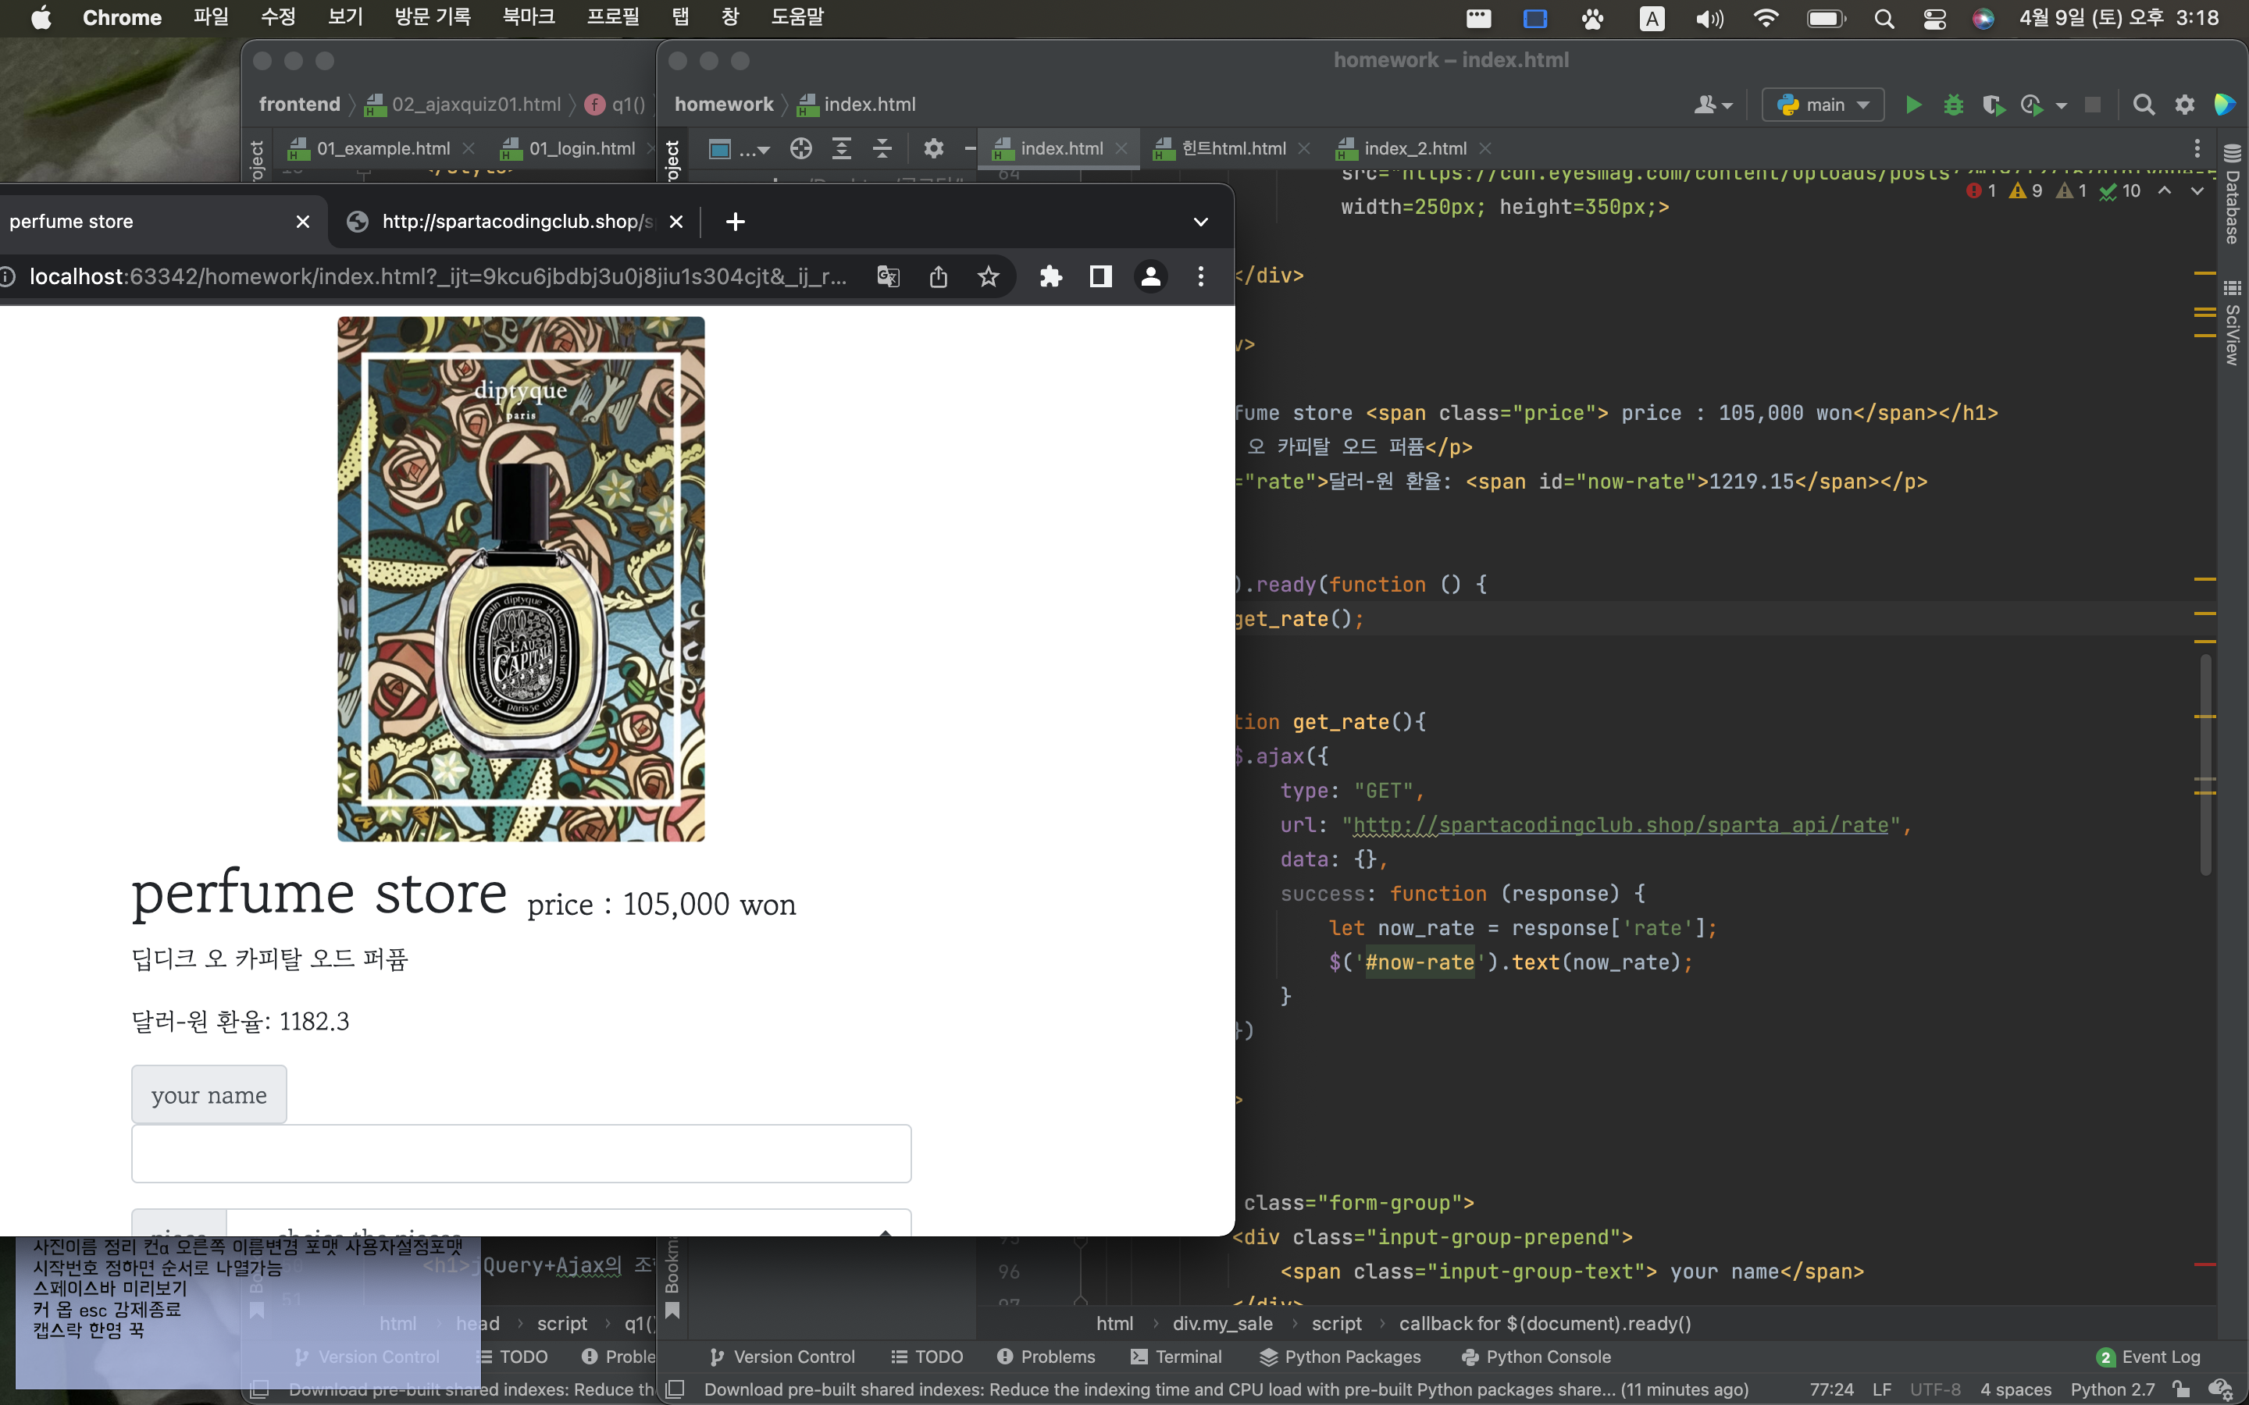This screenshot has height=1405, width=2249.
Task: Click the Select Opened File target icon
Action: click(x=800, y=148)
